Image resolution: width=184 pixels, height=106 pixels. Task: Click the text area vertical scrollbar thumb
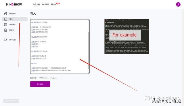coord(89,51)
